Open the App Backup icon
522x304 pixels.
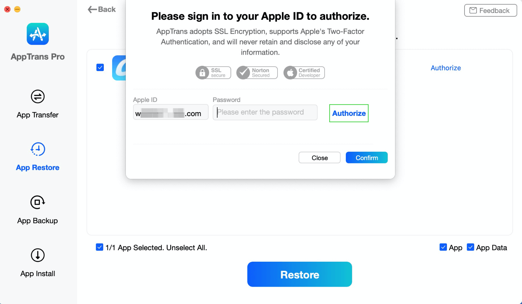(38, 202)
